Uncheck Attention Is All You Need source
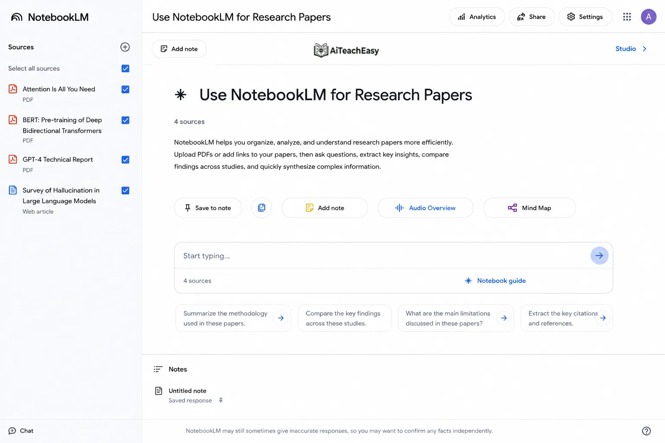665x443 pixels. point(126,90)
